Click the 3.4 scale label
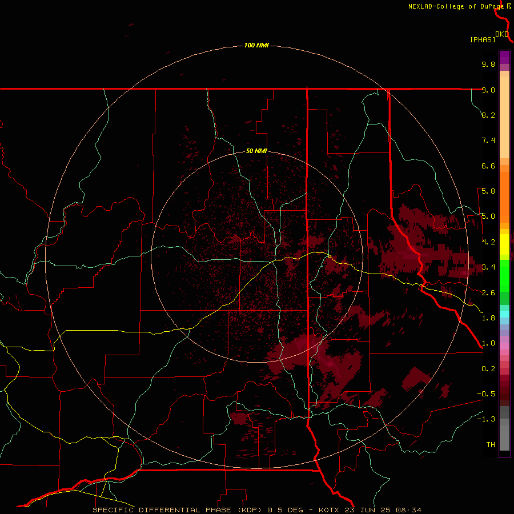 (488, 267)
